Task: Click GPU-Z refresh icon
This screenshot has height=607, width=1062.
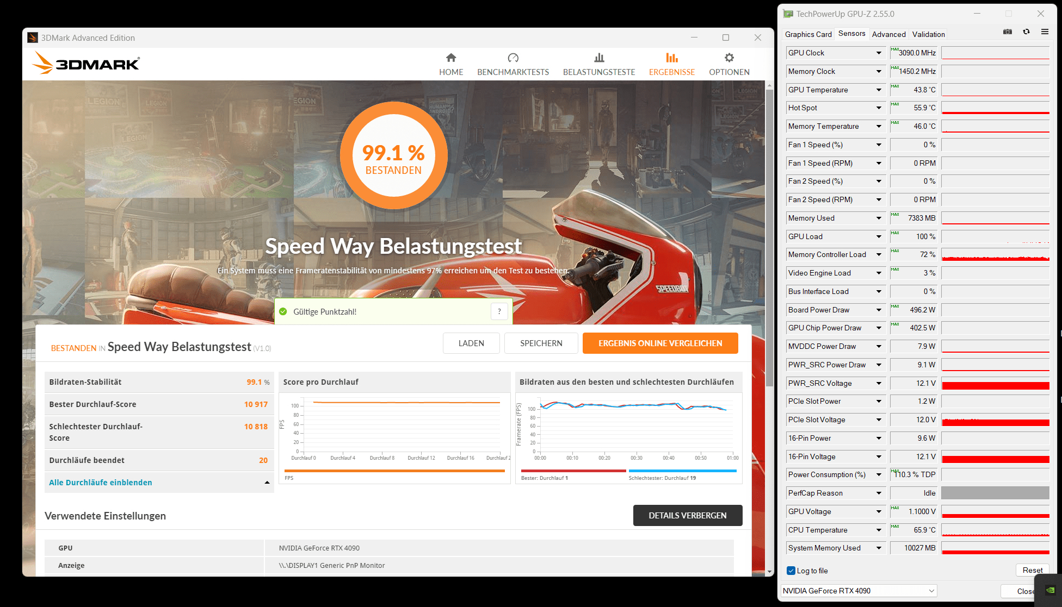Action: click(1026, 32)
